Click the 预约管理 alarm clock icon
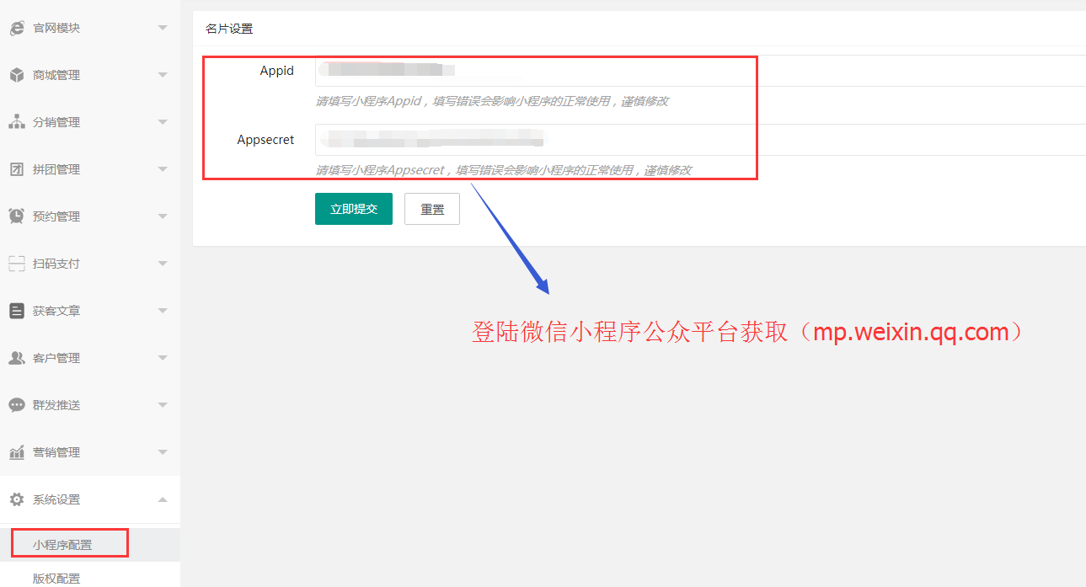Viewport: 1086px width, 587px height. point(16,216)
